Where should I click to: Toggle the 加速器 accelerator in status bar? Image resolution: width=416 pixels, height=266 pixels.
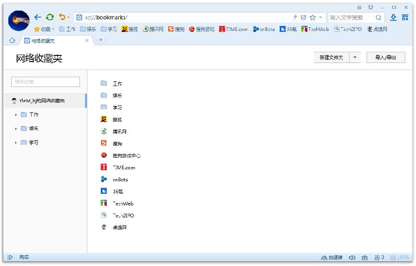tap(331, 258)
